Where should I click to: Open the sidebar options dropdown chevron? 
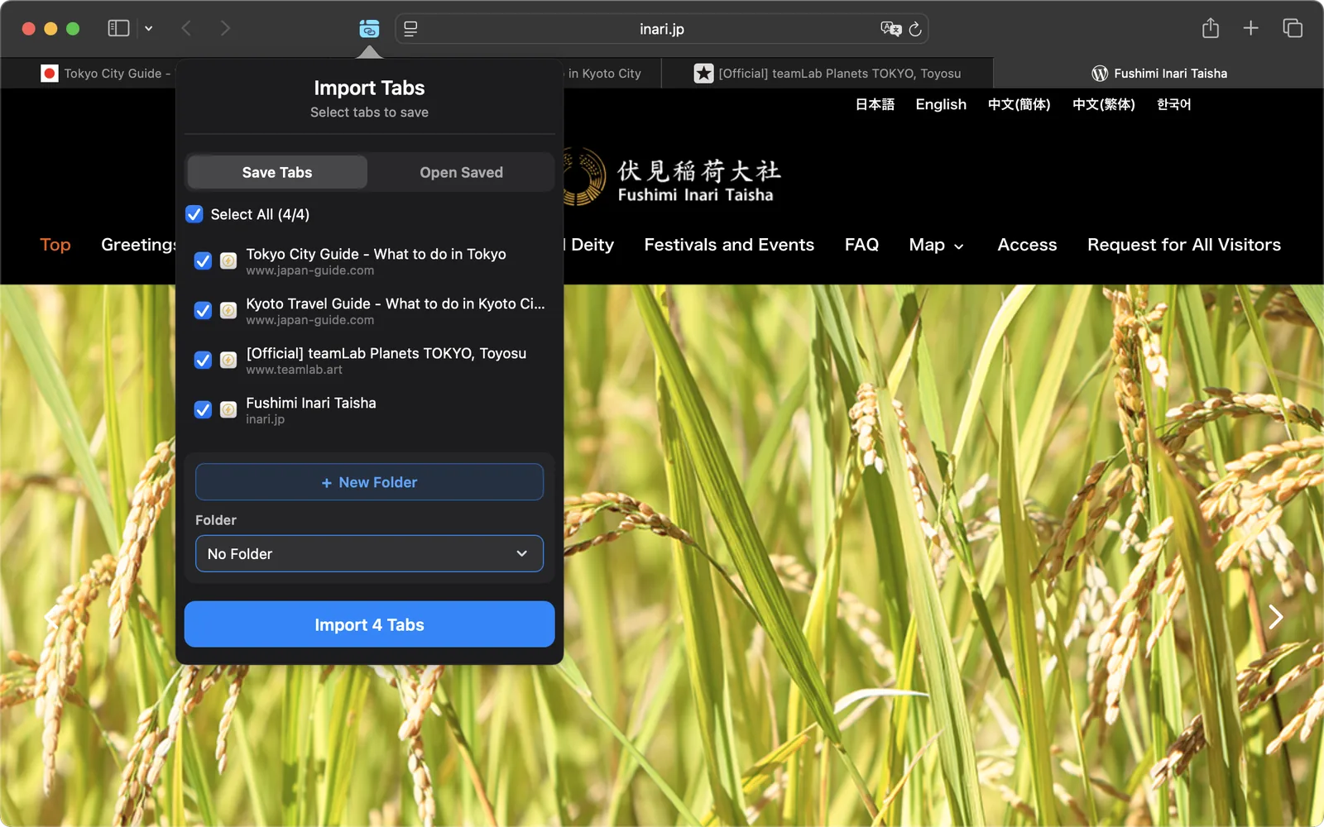[149, 28]
